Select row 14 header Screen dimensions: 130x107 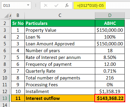click(x=5, y=105)
